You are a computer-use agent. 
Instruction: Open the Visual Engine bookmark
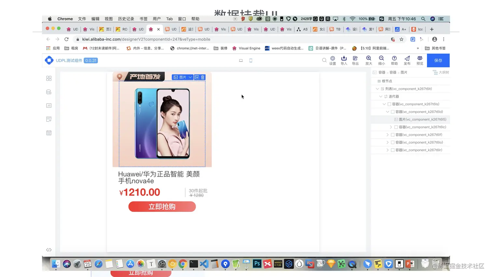click(x=246, y=48)
